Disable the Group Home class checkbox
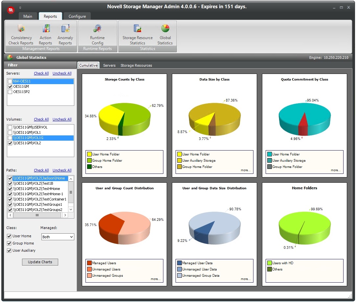The image size is (357, 303). (x=9, y=243)
